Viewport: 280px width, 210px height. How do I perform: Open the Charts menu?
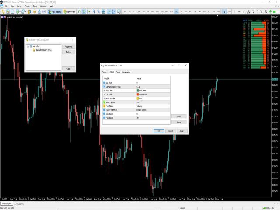27,7
